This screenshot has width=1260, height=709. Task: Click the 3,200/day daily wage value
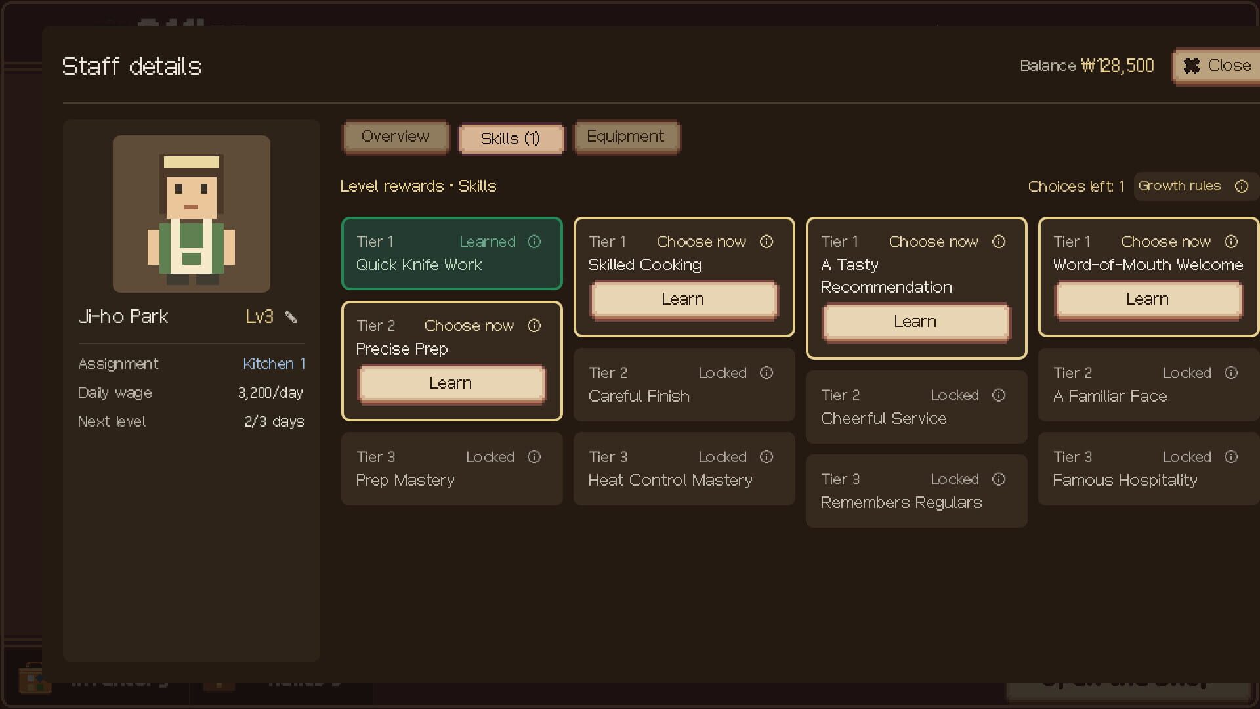(270, 393)
